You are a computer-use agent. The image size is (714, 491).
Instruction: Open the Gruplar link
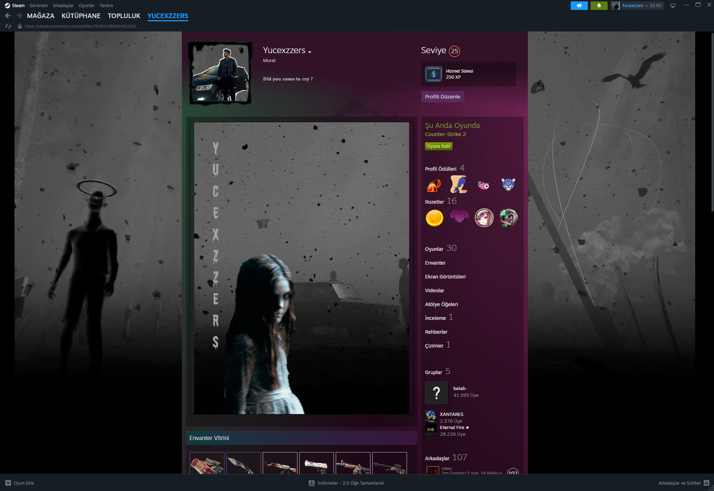[434, 372]
